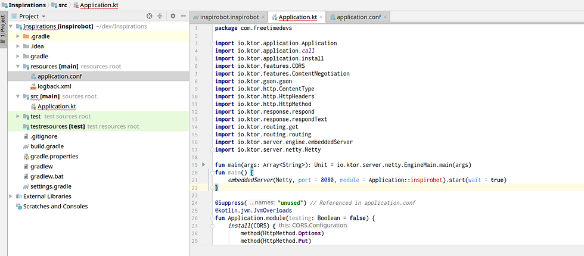The height and width of the screenshot is (256, 584).
Task: Close the inspirobot.inspirobot tab
Action: click(x=263, y=17)
